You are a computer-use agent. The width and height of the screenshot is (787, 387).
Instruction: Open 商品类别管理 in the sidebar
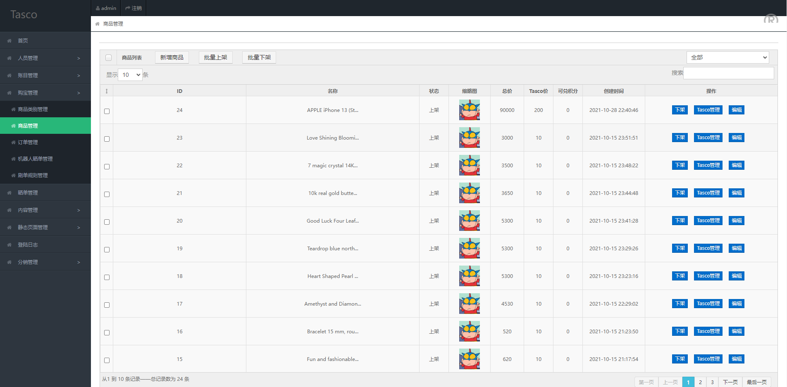point(33,109)
